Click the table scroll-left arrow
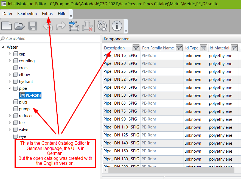Image resolution: width=241 pixels, height=179 pixels. (105, 170)
